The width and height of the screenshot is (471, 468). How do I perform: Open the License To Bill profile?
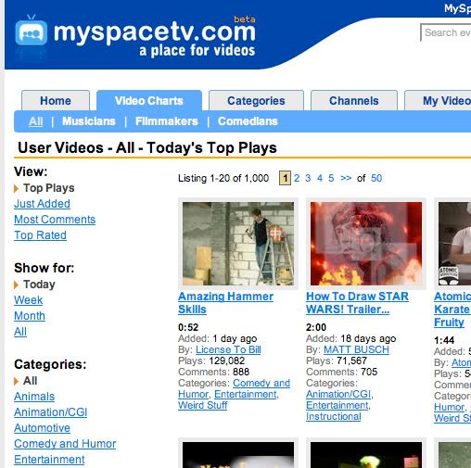coord(228,349)
